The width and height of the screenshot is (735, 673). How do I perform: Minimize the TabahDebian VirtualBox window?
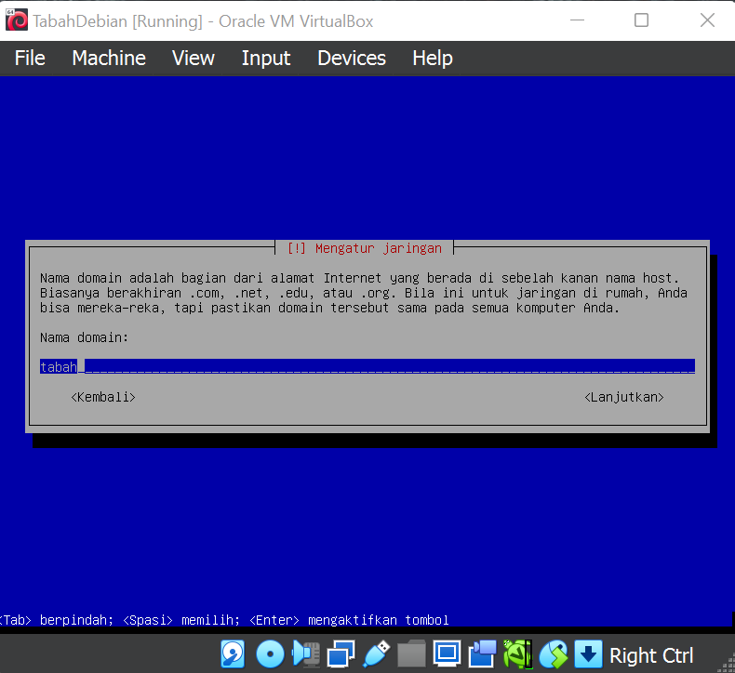point(577,20)
